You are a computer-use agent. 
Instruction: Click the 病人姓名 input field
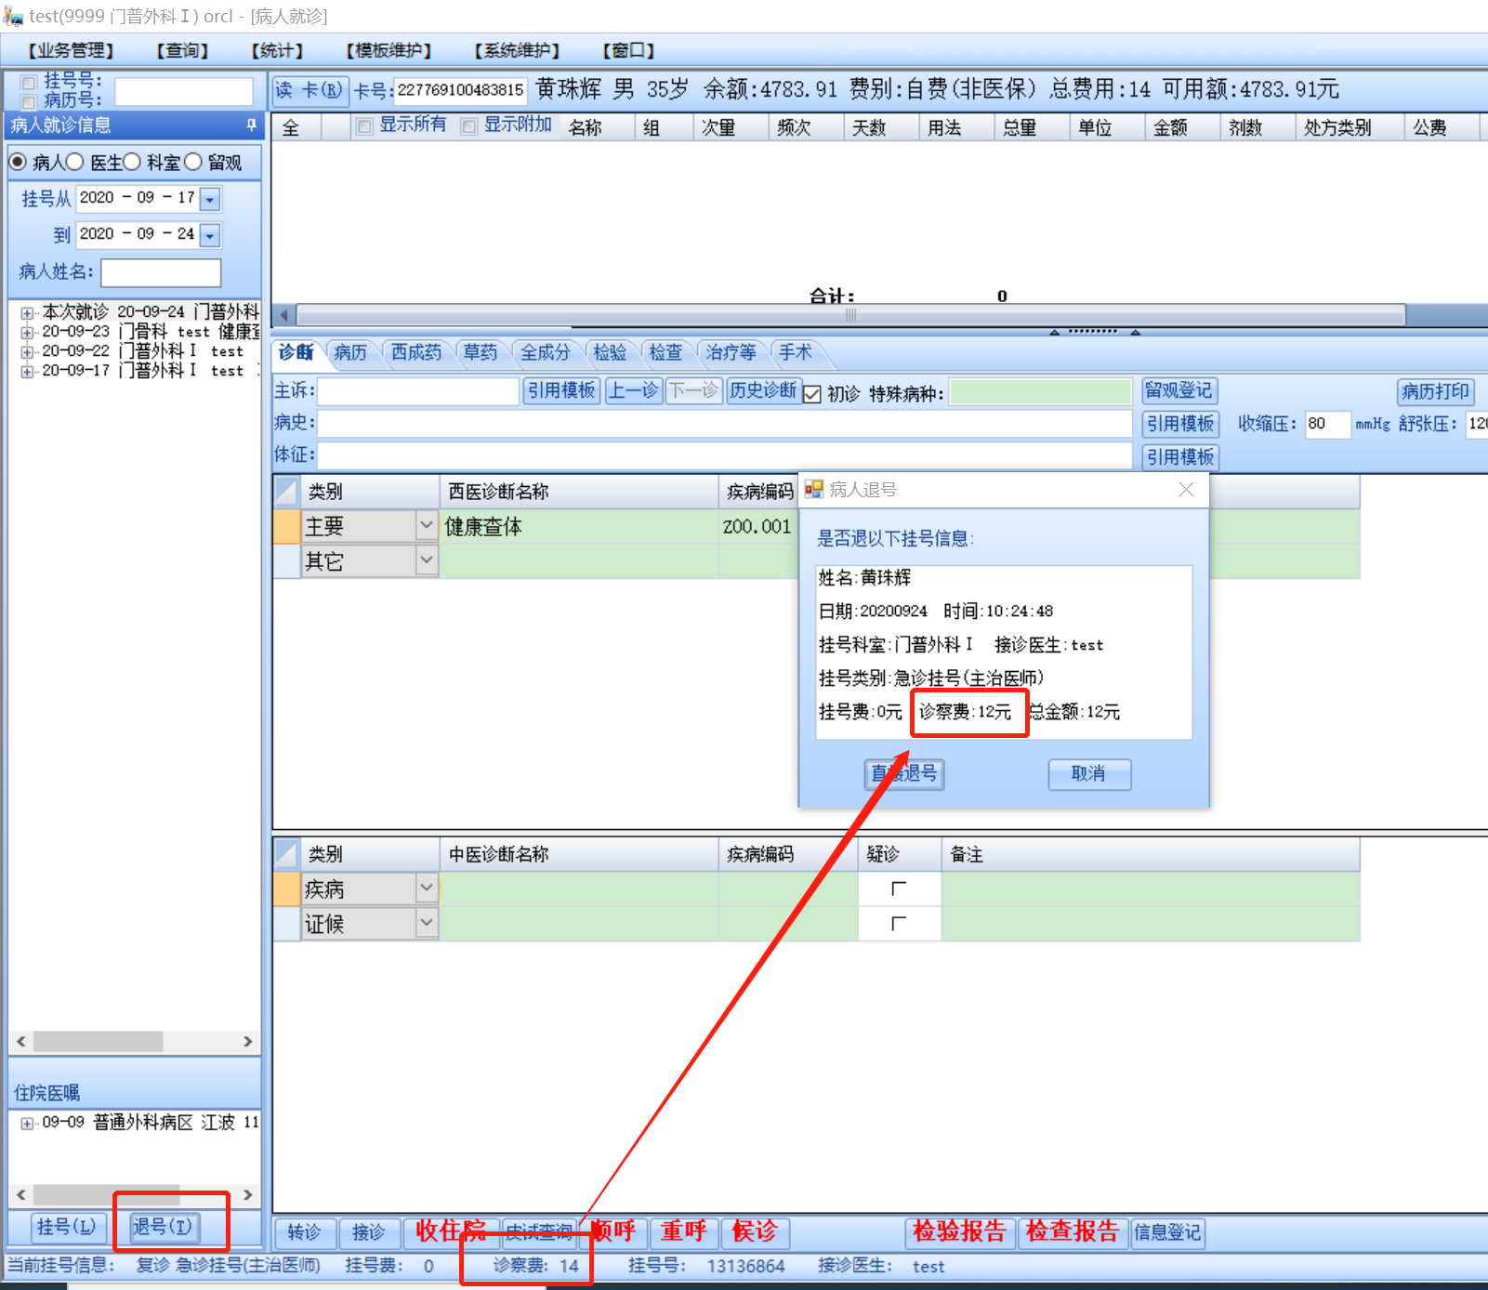(161, 272)
